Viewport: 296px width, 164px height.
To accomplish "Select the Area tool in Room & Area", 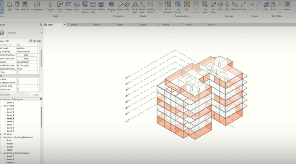I will coord(187,6).
